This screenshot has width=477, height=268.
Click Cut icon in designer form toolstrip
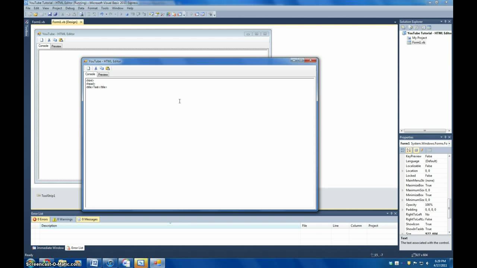(49, 40)
